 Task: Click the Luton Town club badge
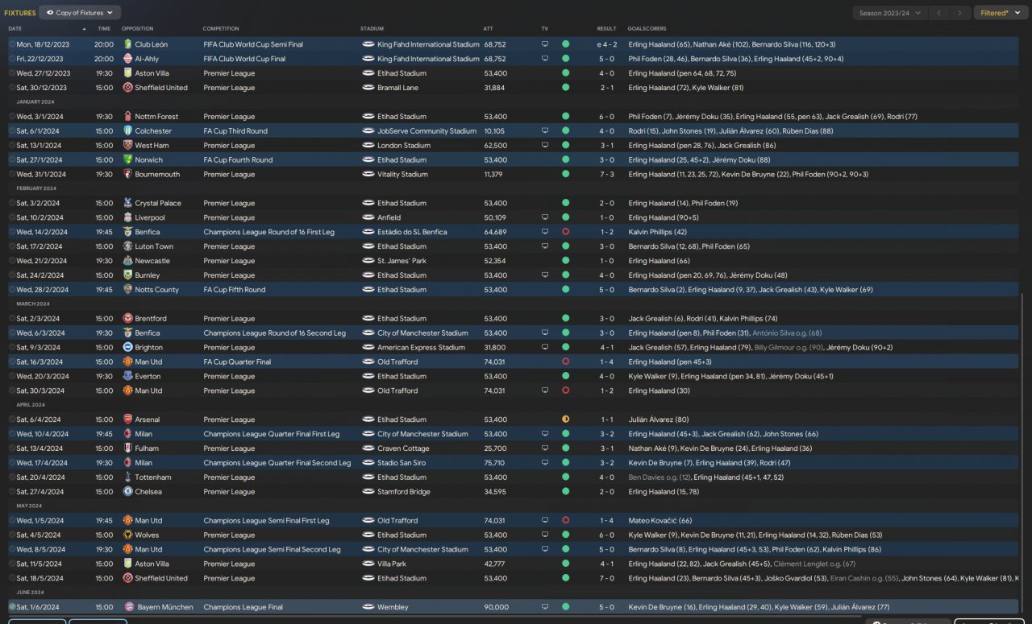pyautogui.click(x=127, y=247)
